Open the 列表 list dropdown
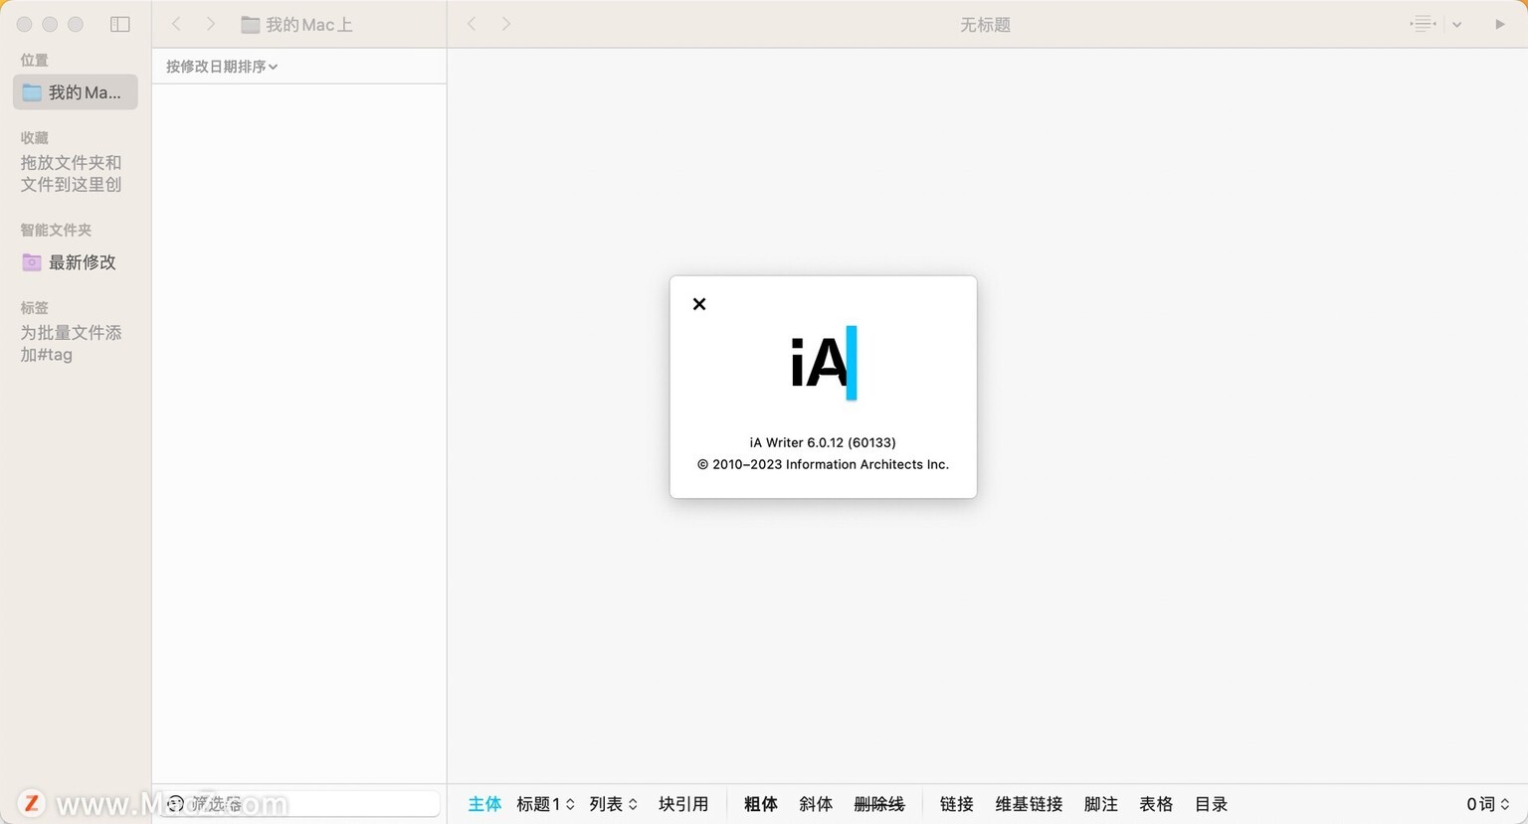The height and width of the screenshot is (824, 1528). (613, 804)
